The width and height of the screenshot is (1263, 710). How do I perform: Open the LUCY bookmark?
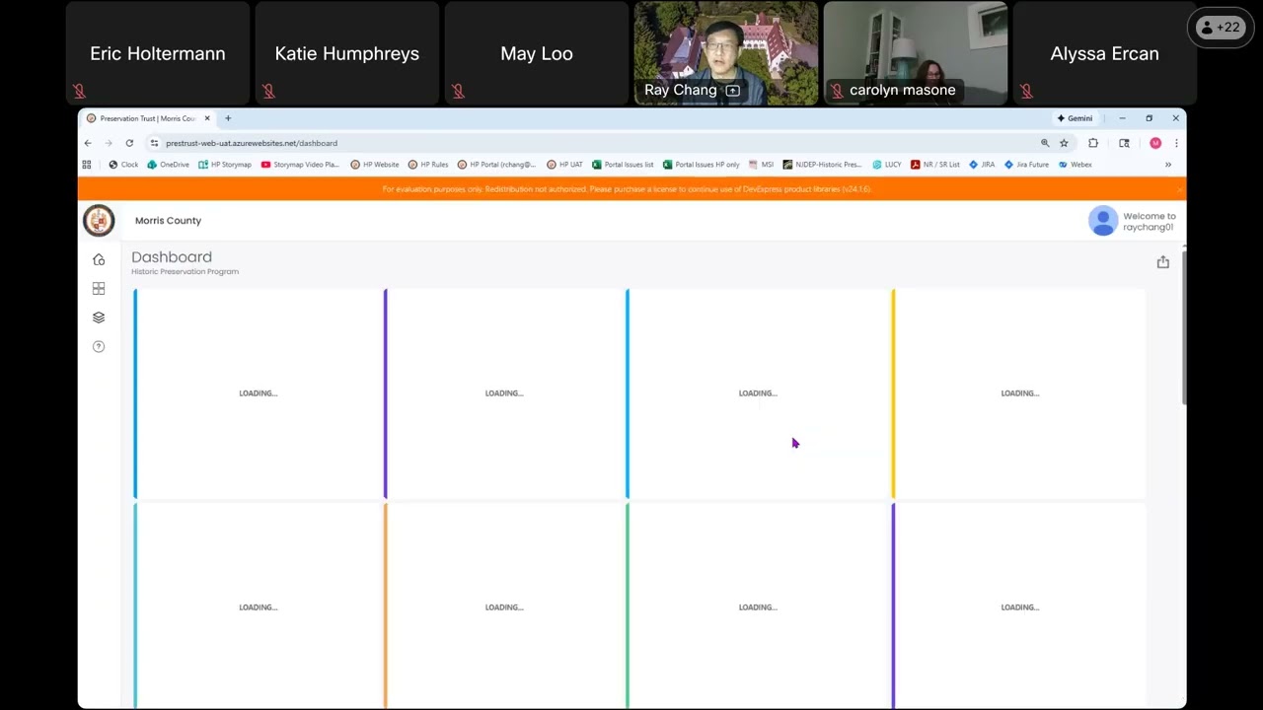coord(887,165)
